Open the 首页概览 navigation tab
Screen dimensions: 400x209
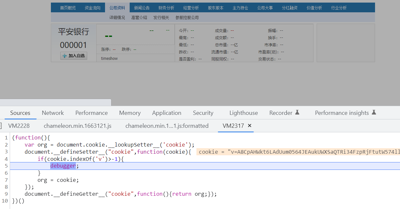click(x=68, y=8)
